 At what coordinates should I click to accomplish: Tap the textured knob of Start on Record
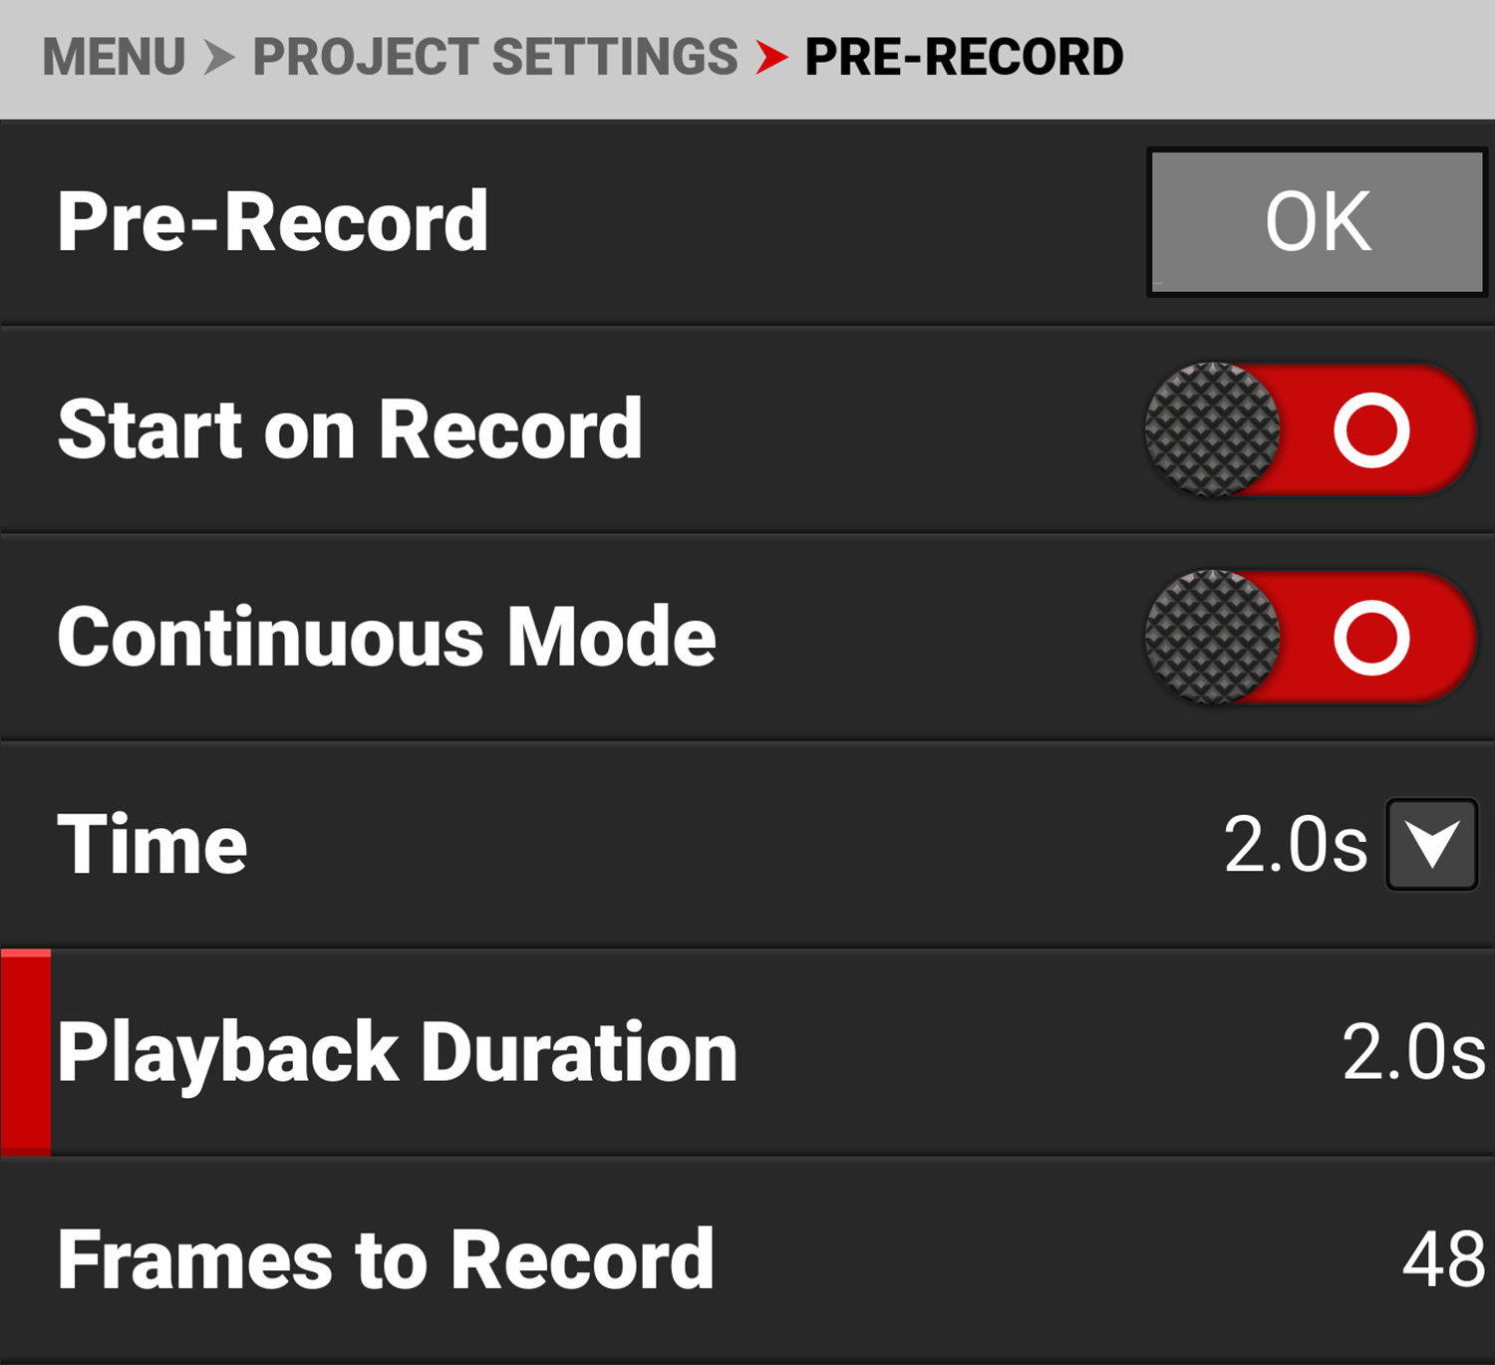[x=1212, y=429]
